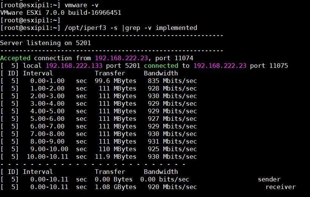Click the green 'Accepted' word
The width and height of the screenshot is (310, 197).
pos(16,58)
